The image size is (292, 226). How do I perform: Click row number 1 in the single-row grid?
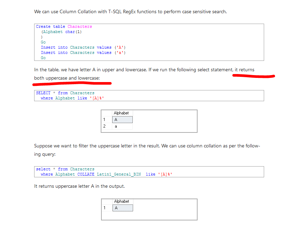105,208
